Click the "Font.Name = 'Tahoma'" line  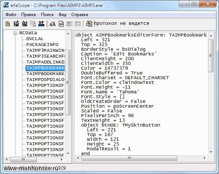point(110,92)
